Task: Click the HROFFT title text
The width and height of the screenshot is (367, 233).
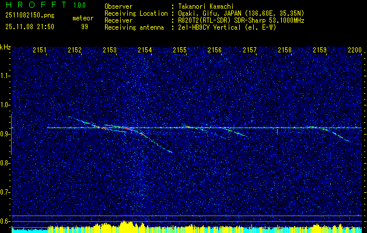Action: coord(37,5)
